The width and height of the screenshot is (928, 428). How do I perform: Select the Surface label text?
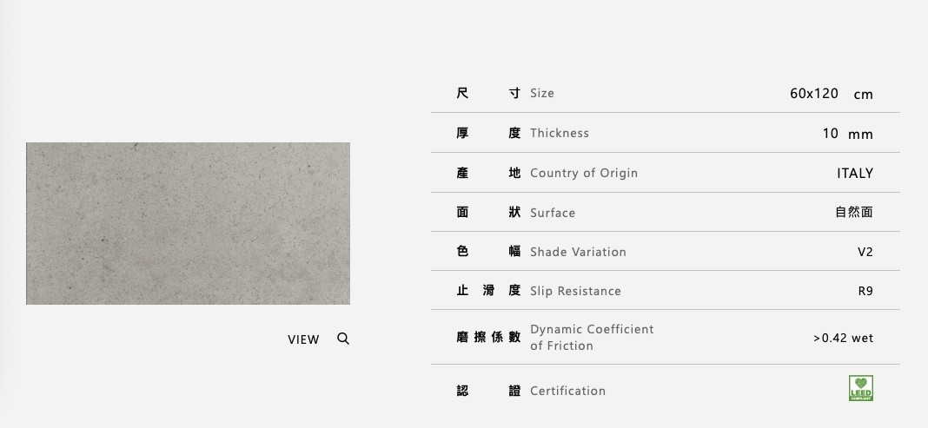[553, 213]
